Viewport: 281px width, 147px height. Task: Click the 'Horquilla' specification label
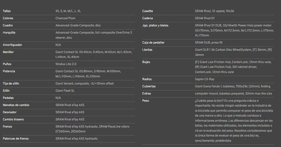pos(9,33)
